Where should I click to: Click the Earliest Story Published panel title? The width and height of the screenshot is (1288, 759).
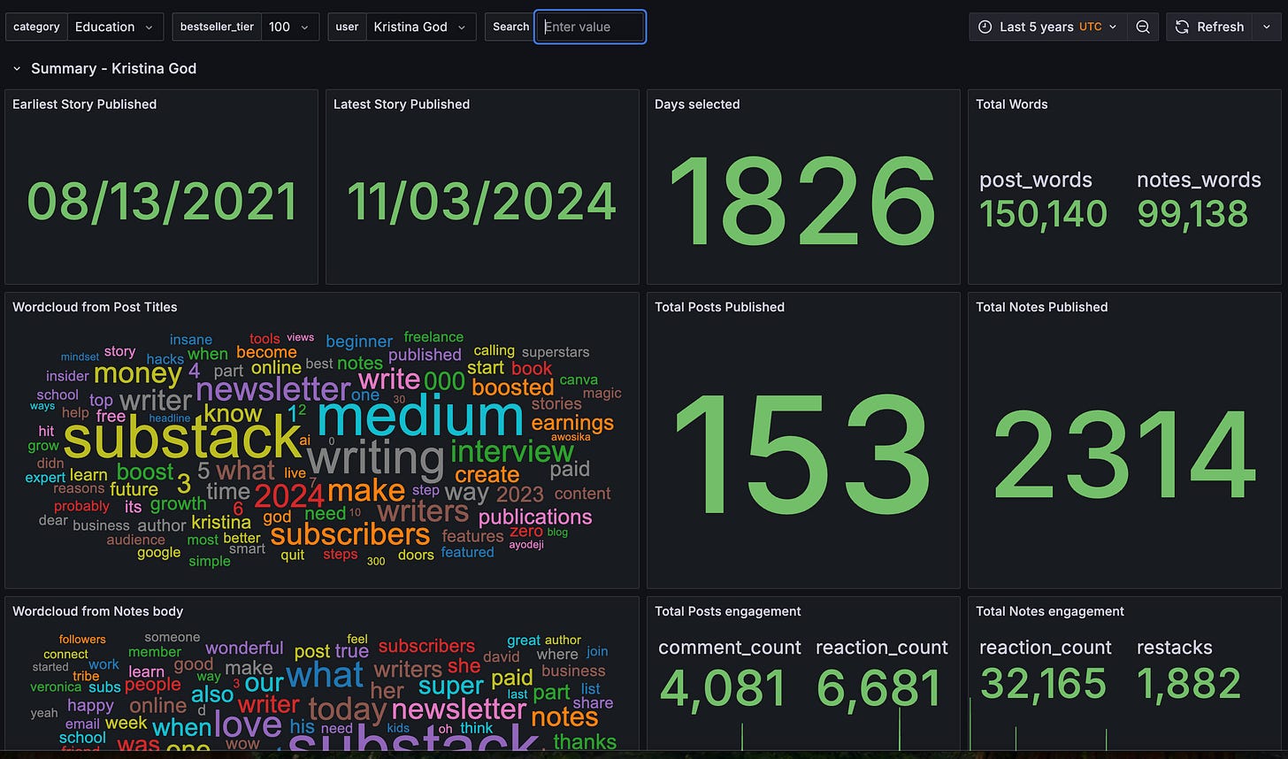coord(84,104)
